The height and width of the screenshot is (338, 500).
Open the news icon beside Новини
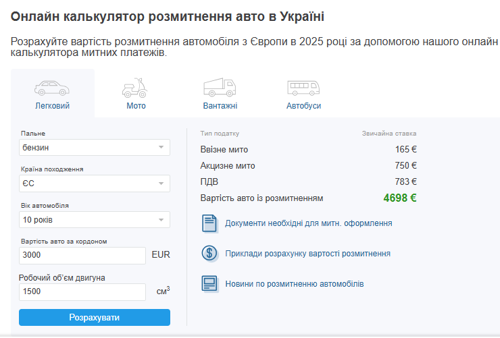[x=209, y=284]
